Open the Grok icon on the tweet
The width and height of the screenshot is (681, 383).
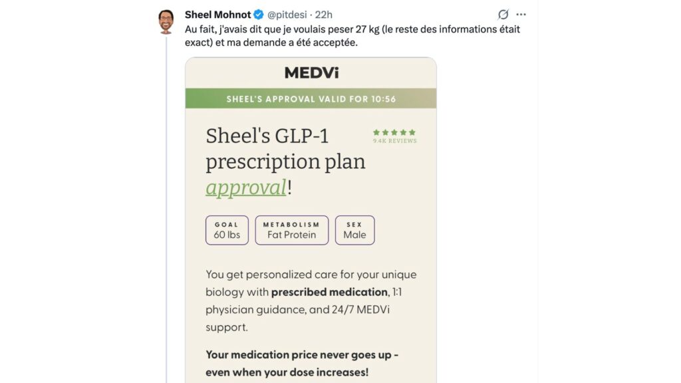point(503,15)
